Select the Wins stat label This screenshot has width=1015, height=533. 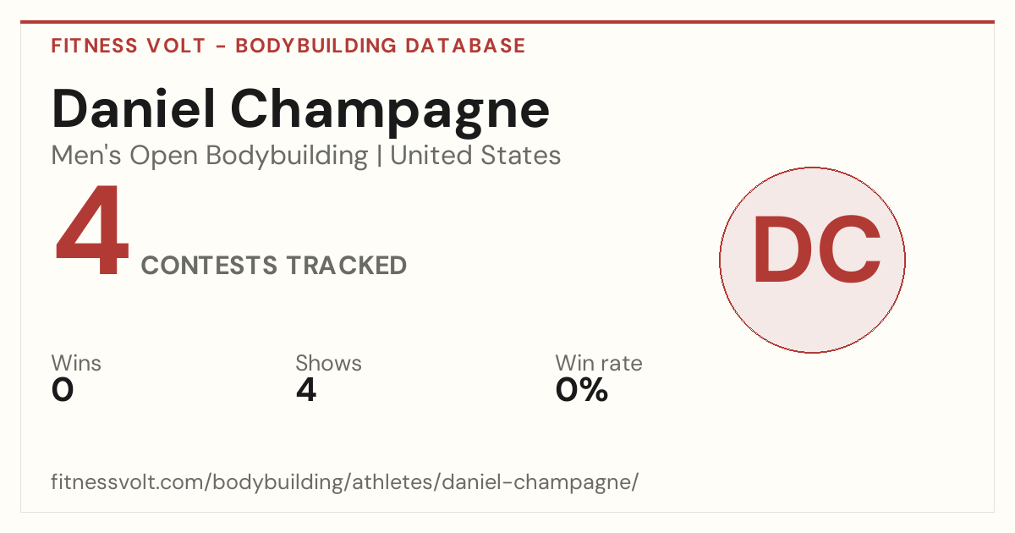(76, 364)
